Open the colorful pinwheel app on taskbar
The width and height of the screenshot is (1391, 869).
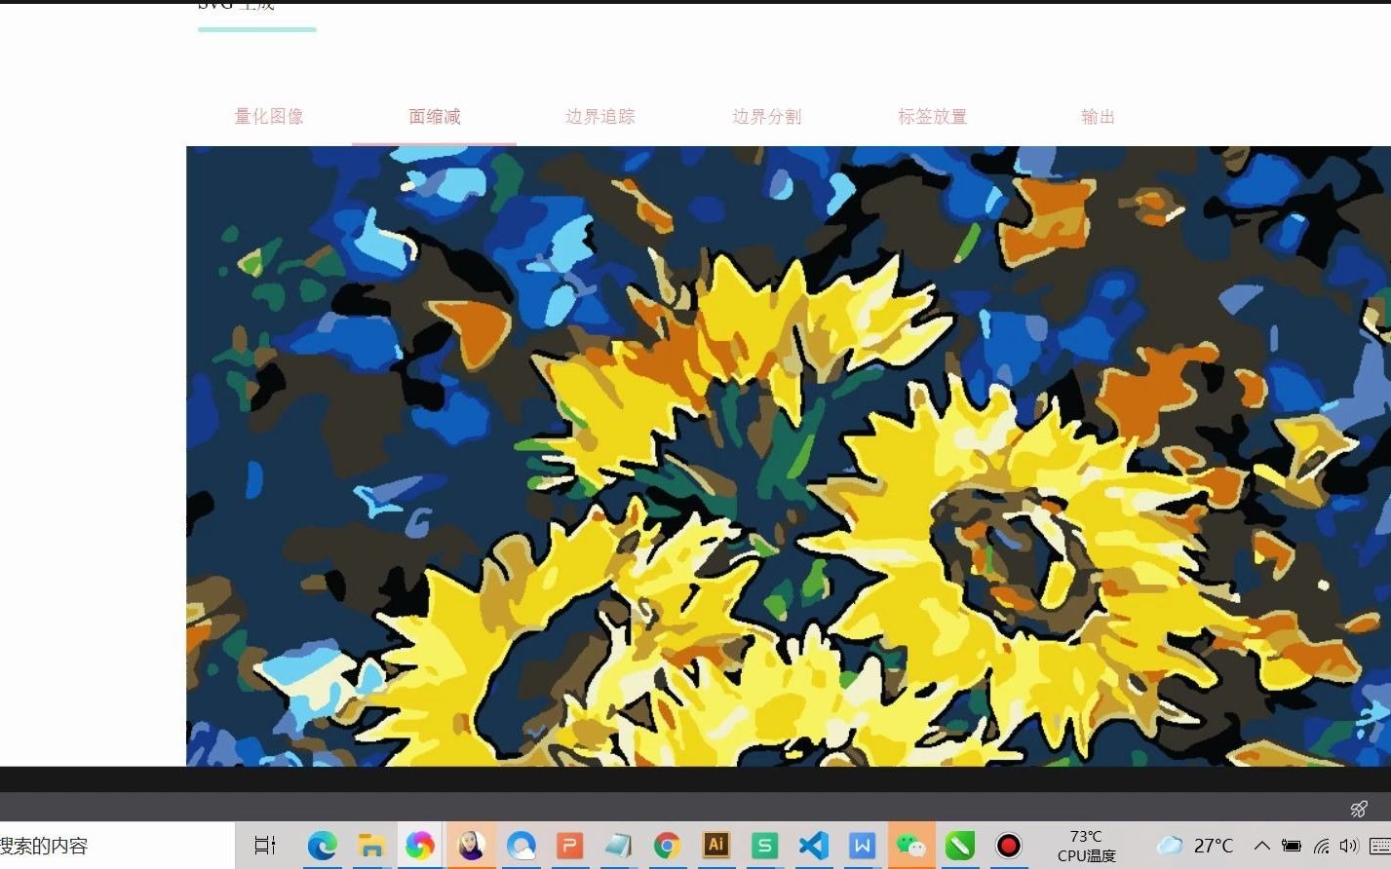(x=420, y=845)
